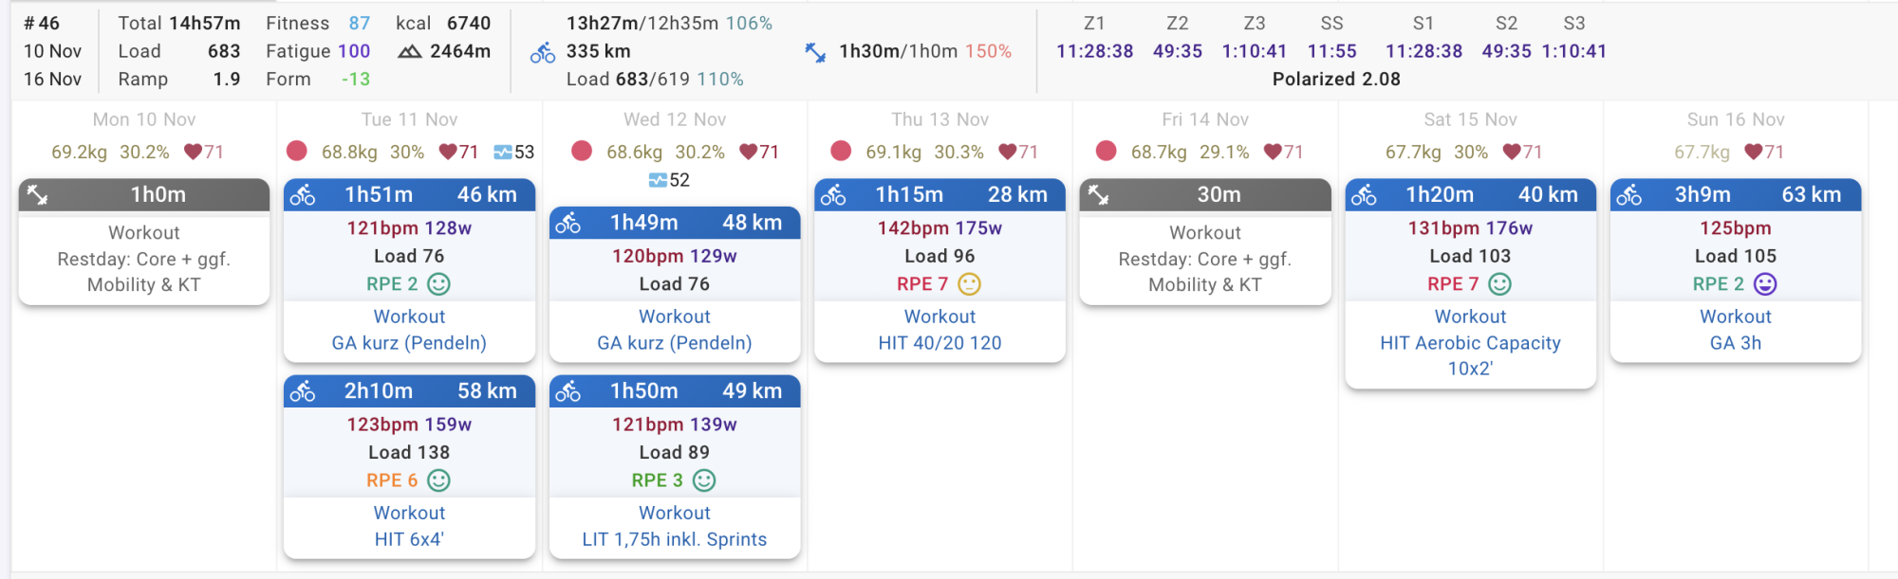
Task: Open the LIT 1,75h inkl. Sprints workout
Action: pos(674,539)
